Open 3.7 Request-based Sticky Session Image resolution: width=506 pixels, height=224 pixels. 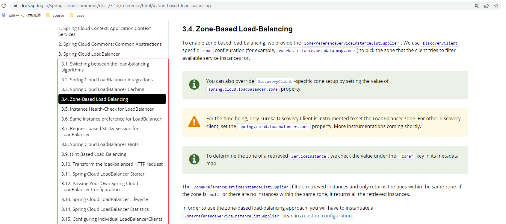click(x=100, y=132)
